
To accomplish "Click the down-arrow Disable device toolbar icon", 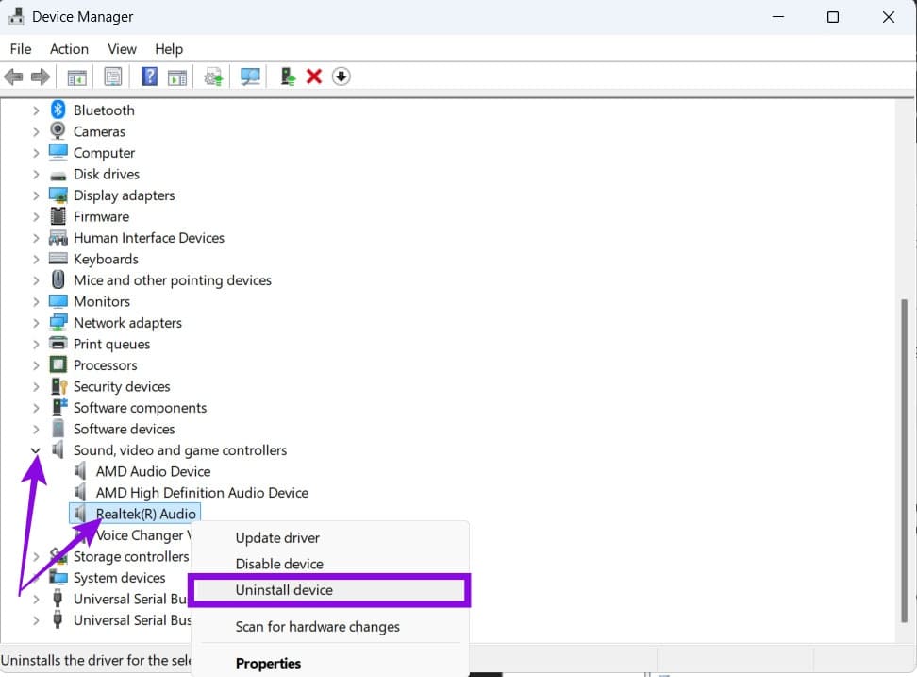I will coord(341,76).
